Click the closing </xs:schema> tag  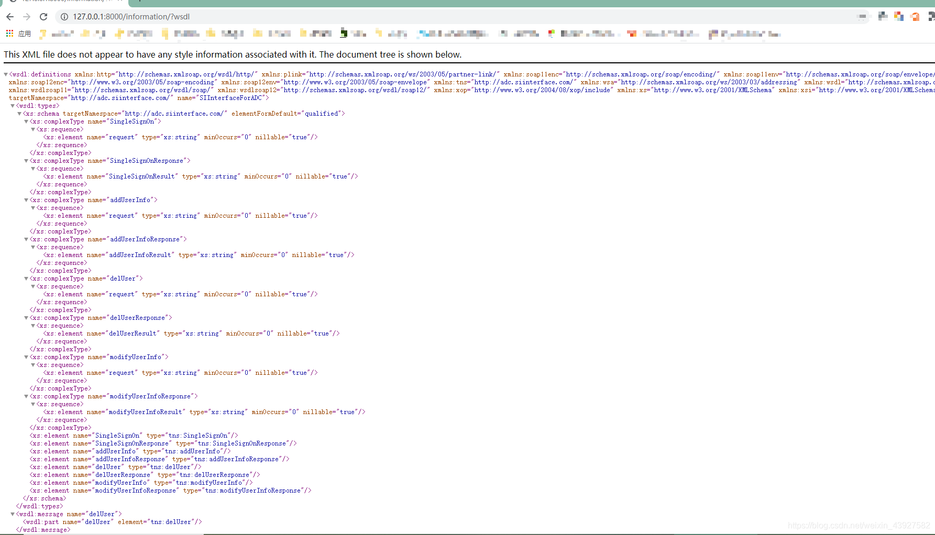click(45, 498)
